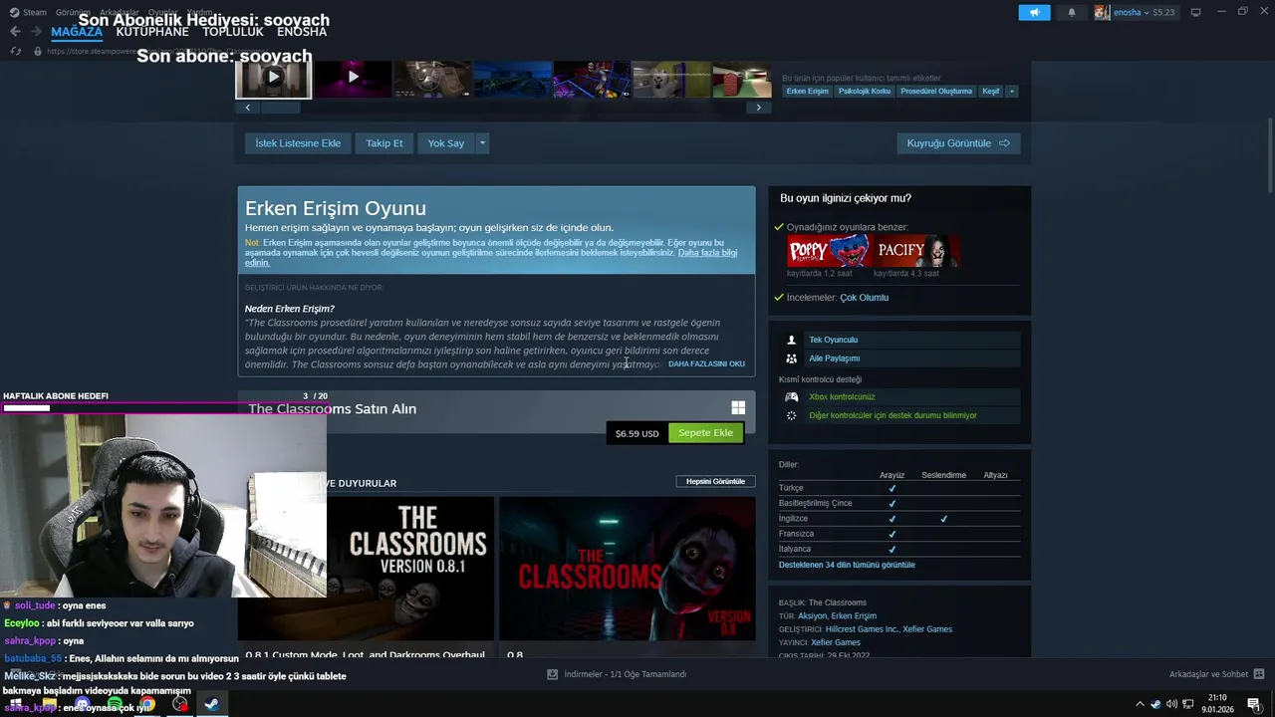This screenshot has height=717, width=1275.
Task: Open Discord from the taskbar
Action: coord(83,704)
